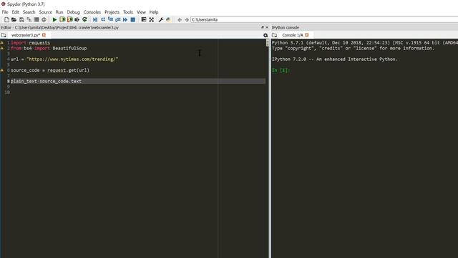Close the webcrawler3.py tab
This screenshot has height=258, width=458.
point(44,35)
